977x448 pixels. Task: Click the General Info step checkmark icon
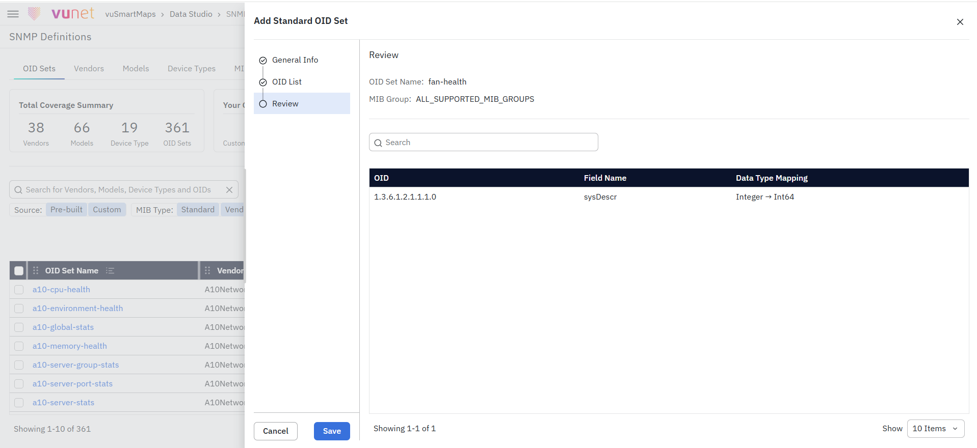(263, 61)
